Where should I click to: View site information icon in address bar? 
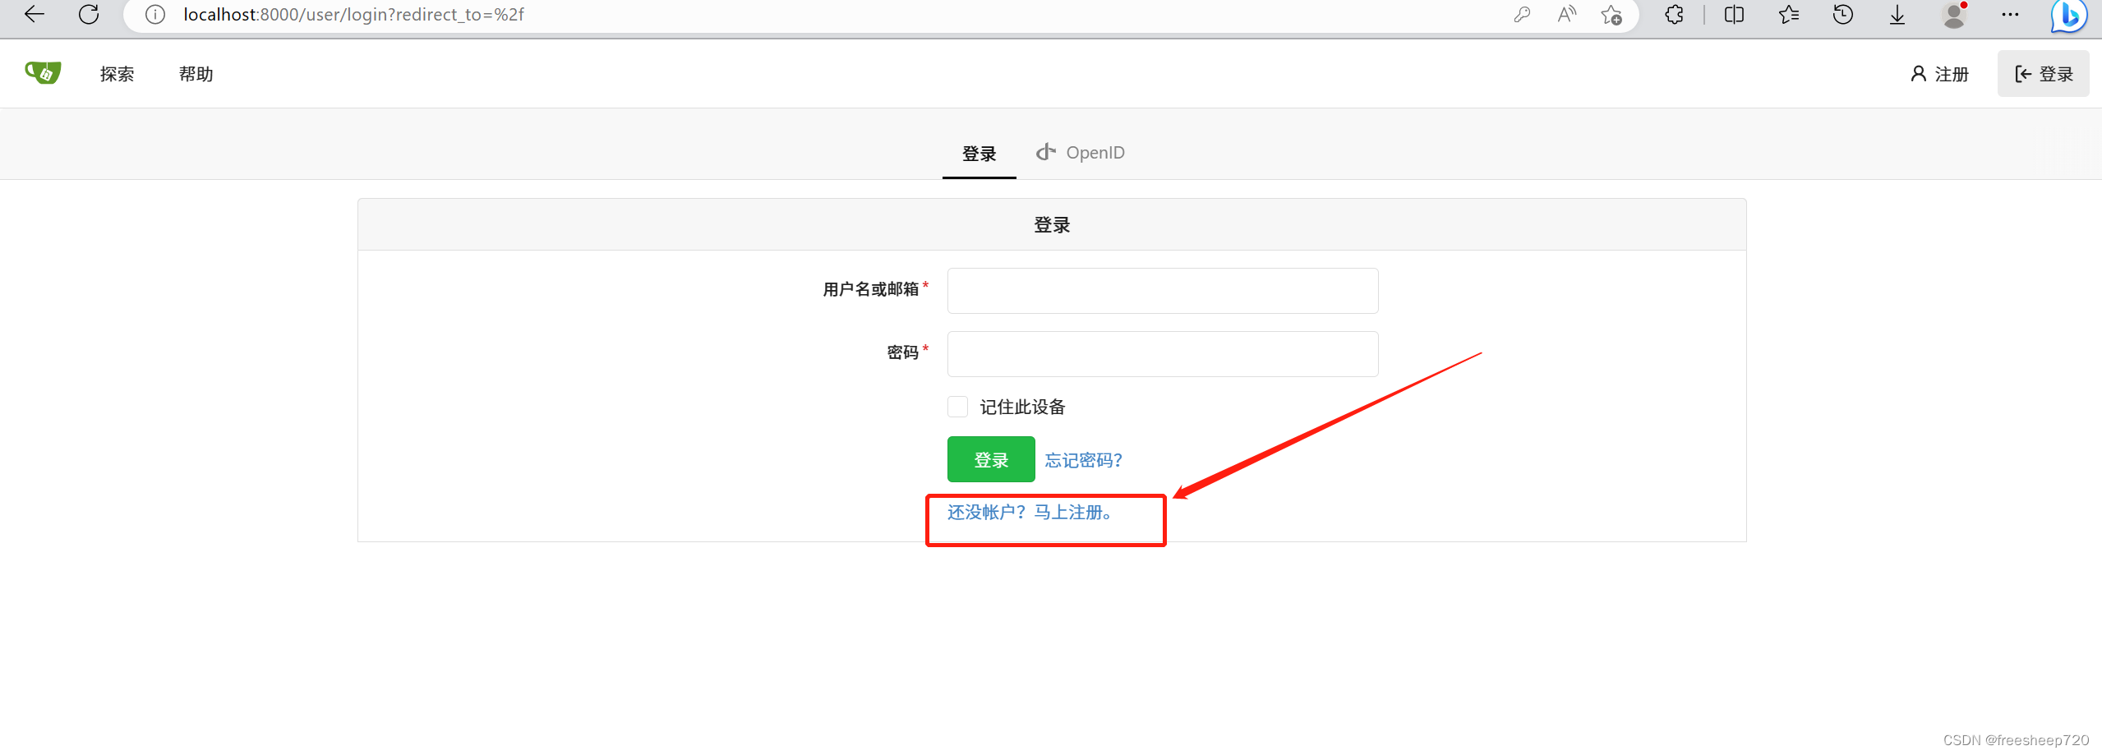tap(155, 15)
